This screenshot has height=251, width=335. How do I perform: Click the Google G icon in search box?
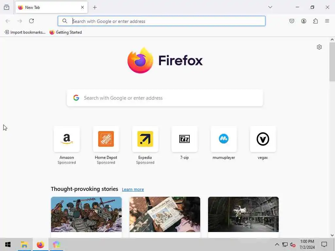(x=76, y=98)
